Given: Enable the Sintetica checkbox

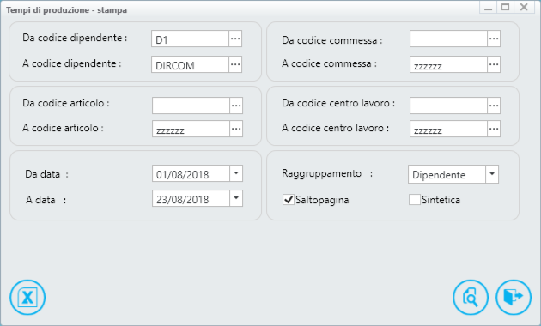Looking at the screenshot, I should click(415, 200).
